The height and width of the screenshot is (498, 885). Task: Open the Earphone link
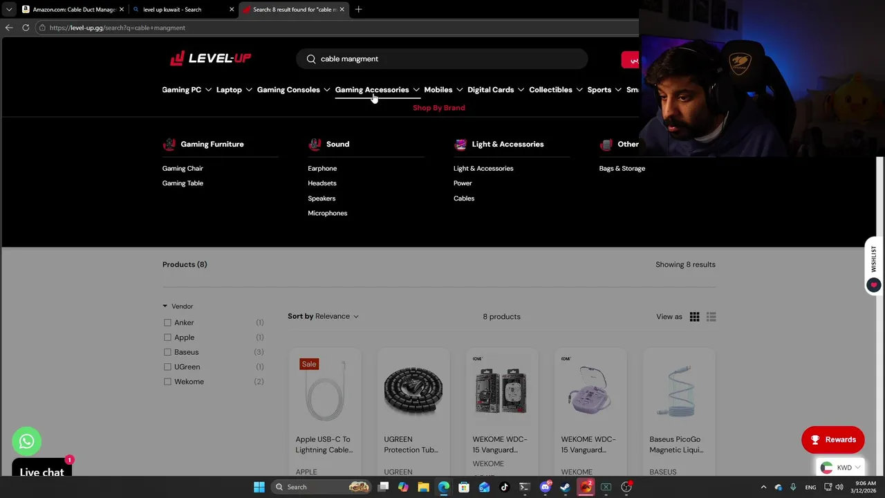(322, 169)
